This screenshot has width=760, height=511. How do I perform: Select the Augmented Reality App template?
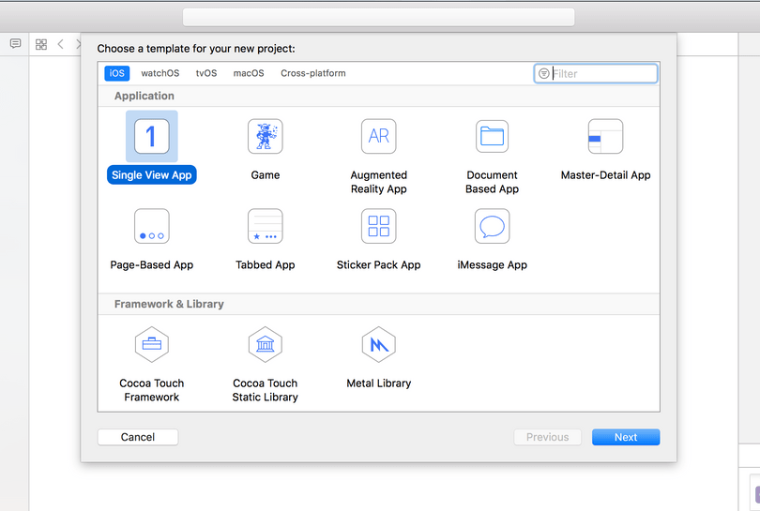click(x=378, y=136)
